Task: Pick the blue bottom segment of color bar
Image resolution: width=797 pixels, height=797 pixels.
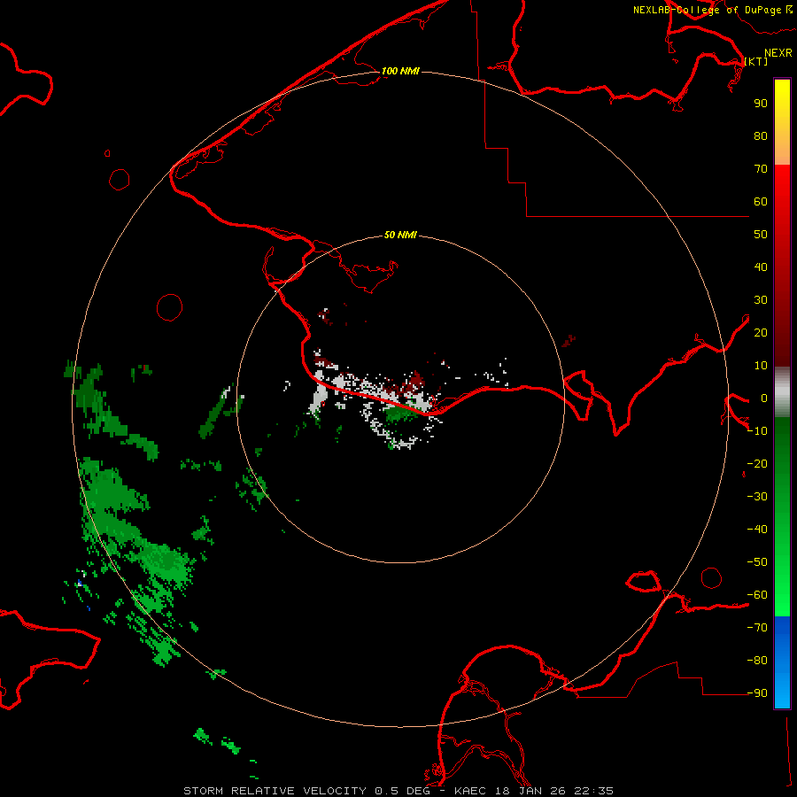Action: click(x=782, y=662)
